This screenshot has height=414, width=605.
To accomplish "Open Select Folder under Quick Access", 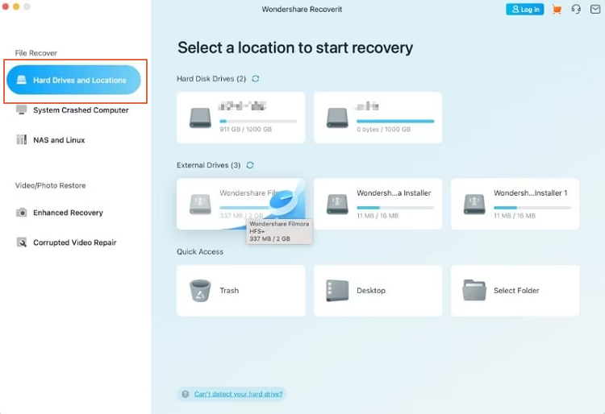I will (515, 291).
